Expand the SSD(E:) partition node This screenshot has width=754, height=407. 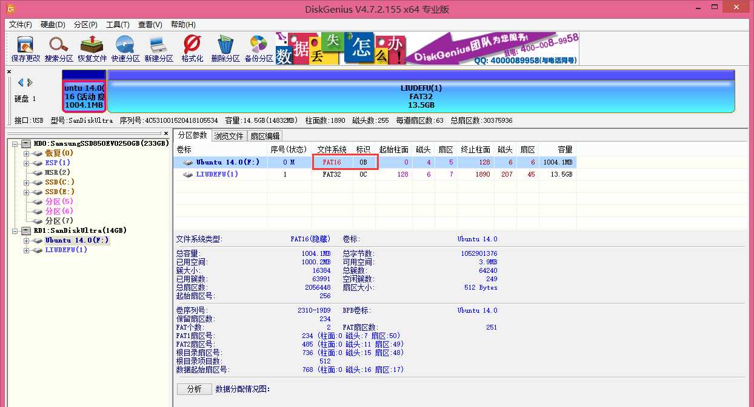point(27,192)
